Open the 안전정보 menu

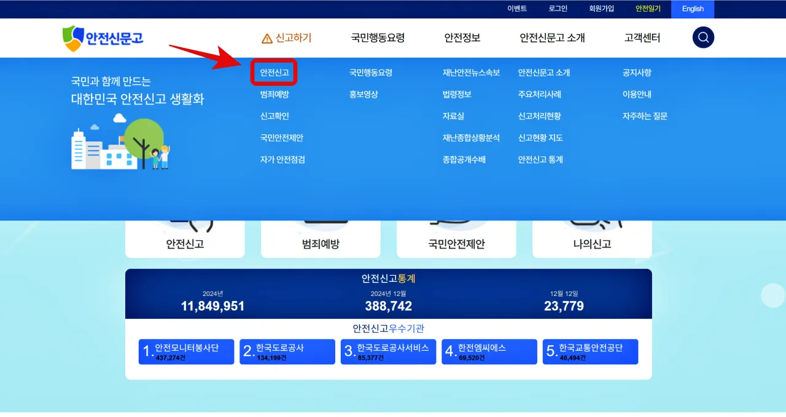pos(462,37)
